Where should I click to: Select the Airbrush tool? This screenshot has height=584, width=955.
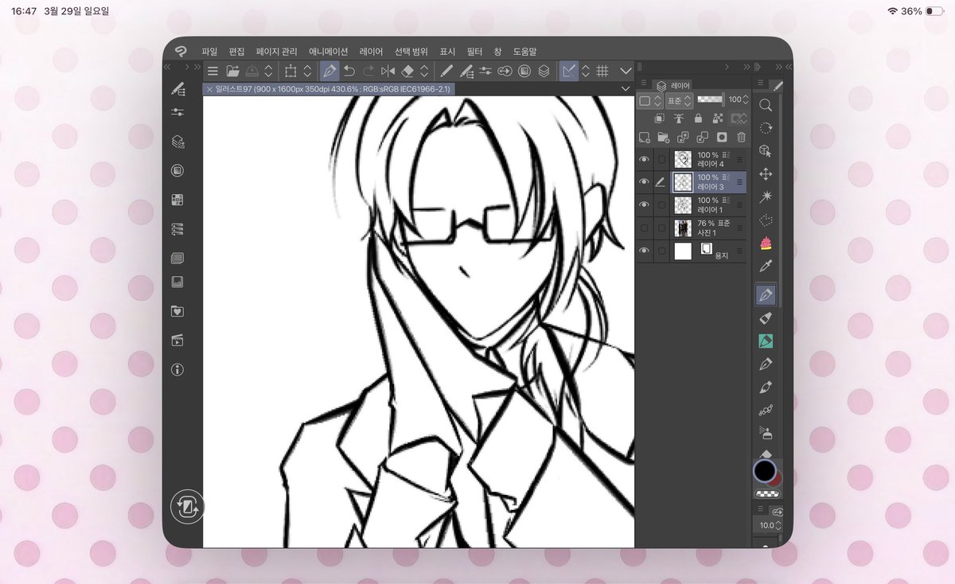coord(766,434)
